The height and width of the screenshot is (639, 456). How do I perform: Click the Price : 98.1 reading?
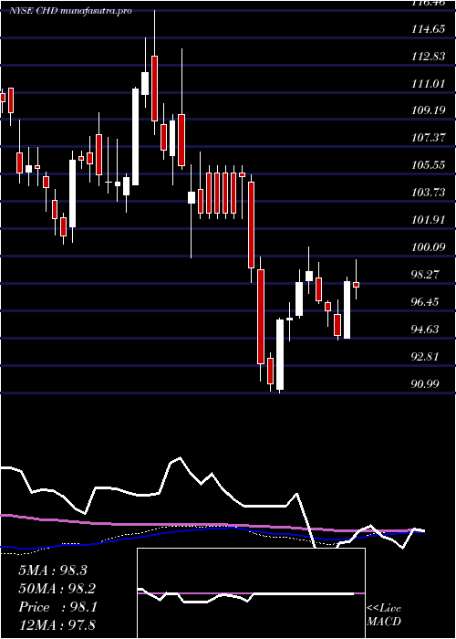tap(57, 607)
